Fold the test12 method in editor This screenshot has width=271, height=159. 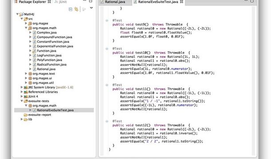click(x=107, y=121)
